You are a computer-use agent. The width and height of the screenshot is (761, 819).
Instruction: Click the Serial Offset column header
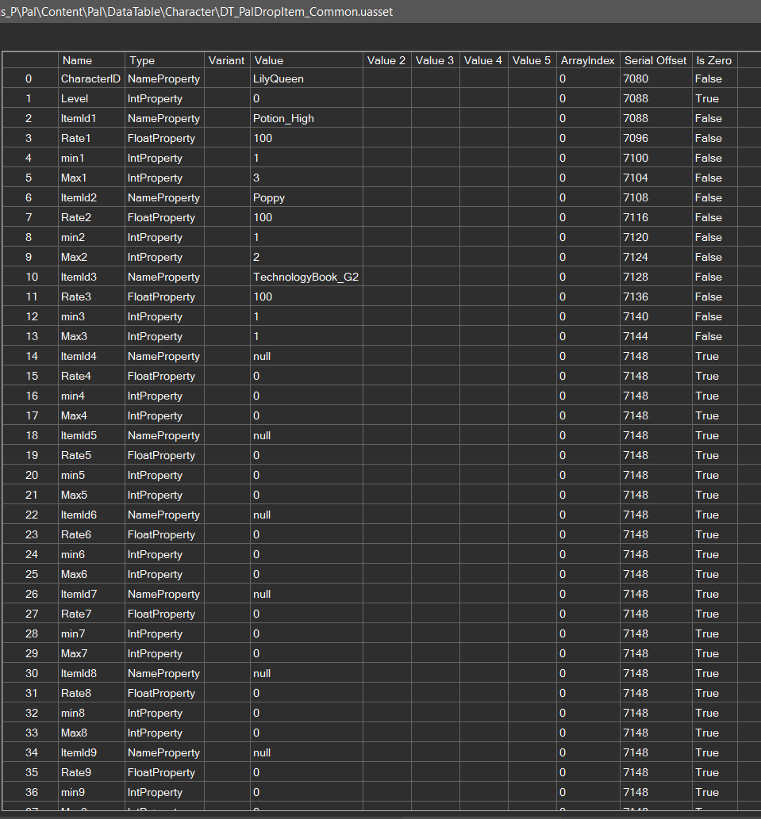[x=656, y=60]
